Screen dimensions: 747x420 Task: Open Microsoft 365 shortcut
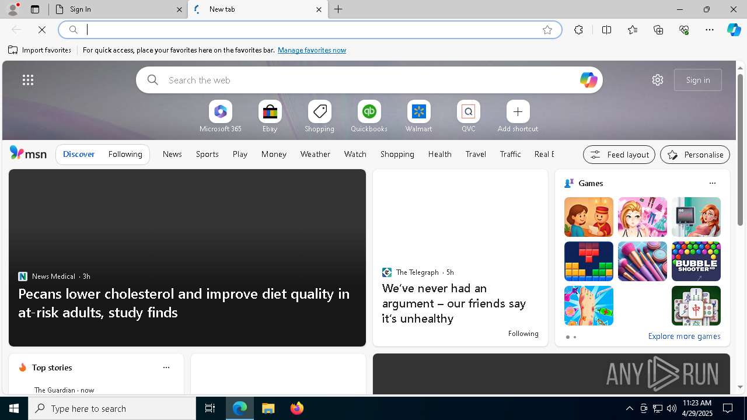(x=220, y=117)
